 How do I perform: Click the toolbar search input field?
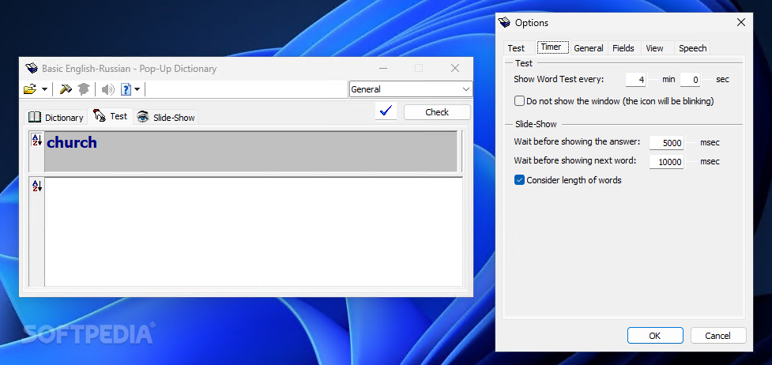pyautogui.click(x=246, y=89)
